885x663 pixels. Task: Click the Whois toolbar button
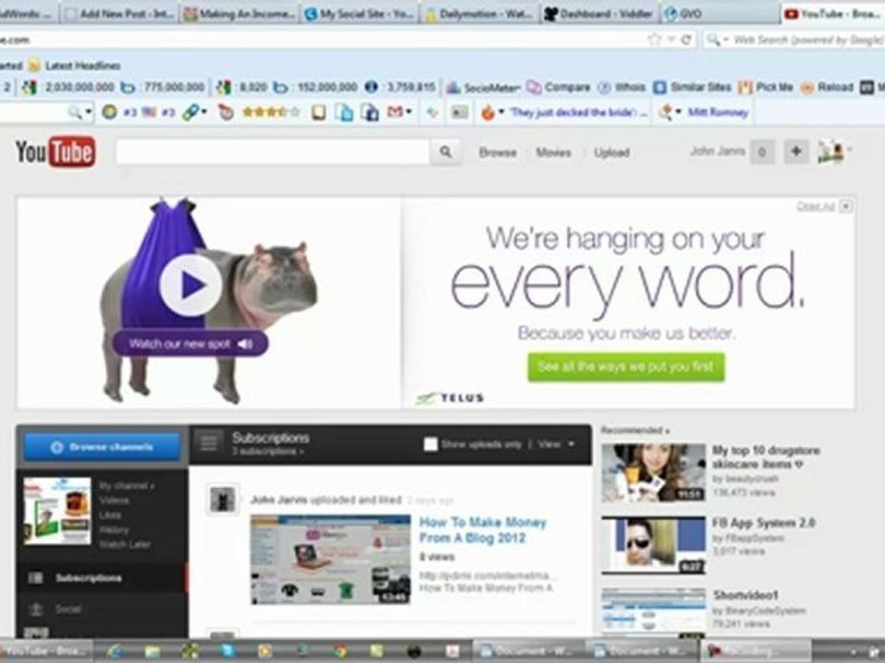pyautogui.click(x=621, y=87)
